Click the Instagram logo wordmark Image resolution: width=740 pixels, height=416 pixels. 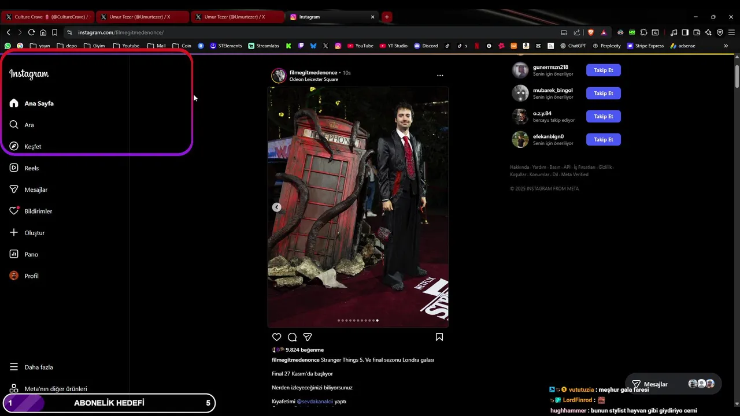click(29, 74)
